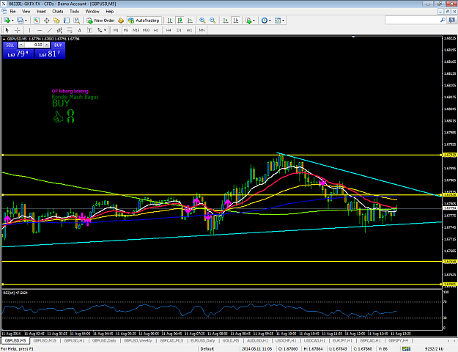Switch to bar chart display
The image size is (458, 352).
(169, 21)
